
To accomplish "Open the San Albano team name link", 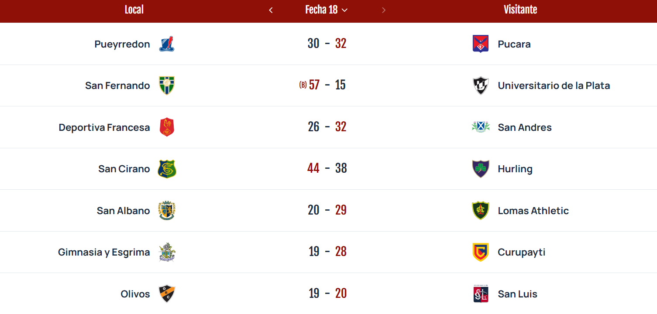I will 123,211.
